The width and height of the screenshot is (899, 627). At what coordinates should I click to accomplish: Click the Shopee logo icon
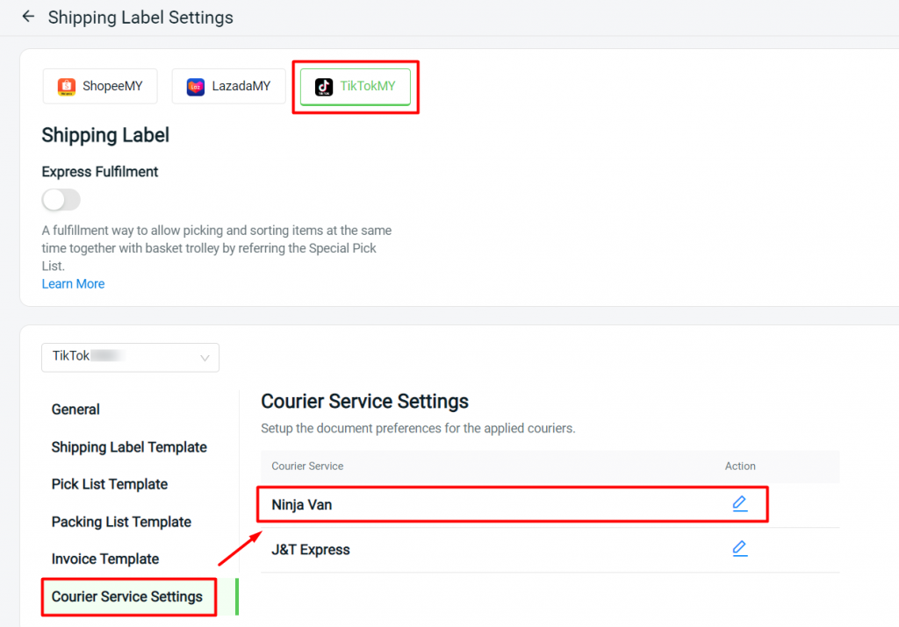[67, 87]
